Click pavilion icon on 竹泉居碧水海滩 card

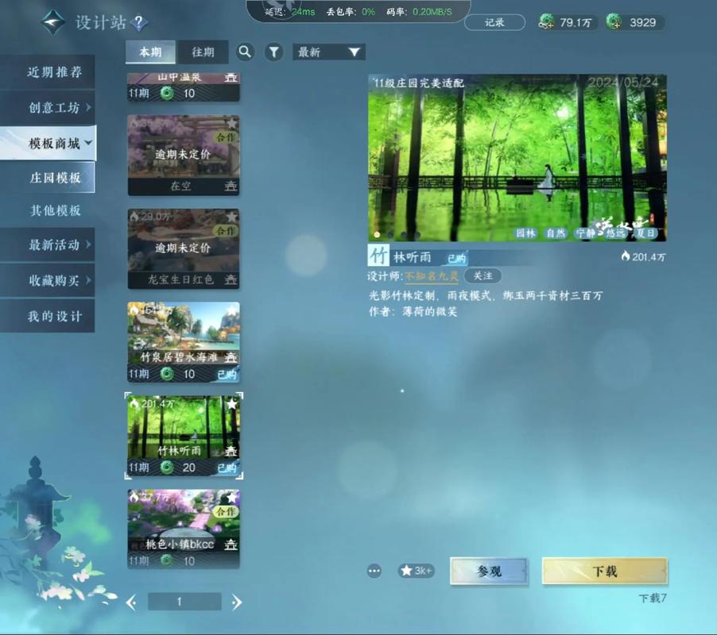tap(231, 357)
